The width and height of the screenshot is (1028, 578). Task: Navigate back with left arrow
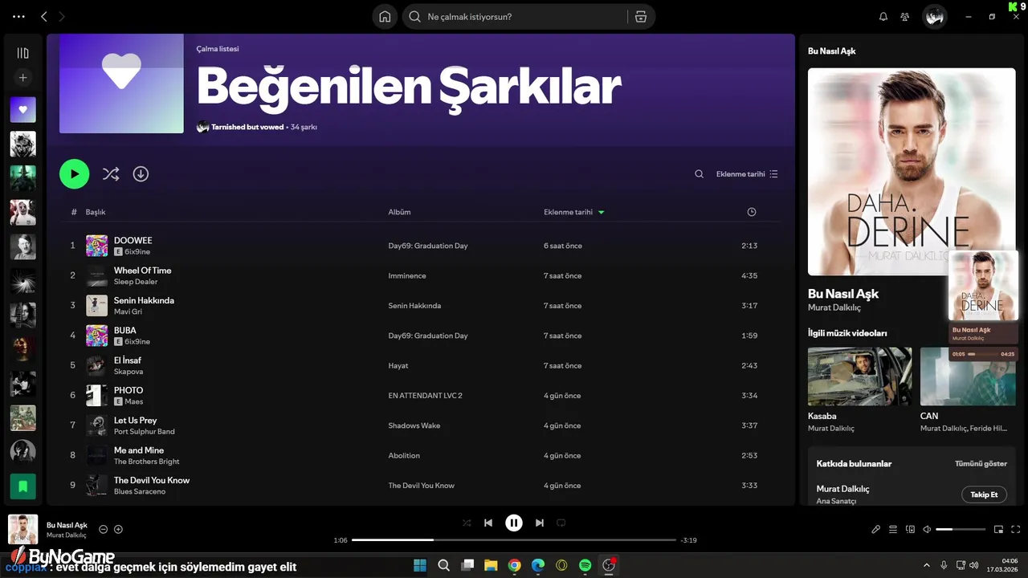point(44,17)
